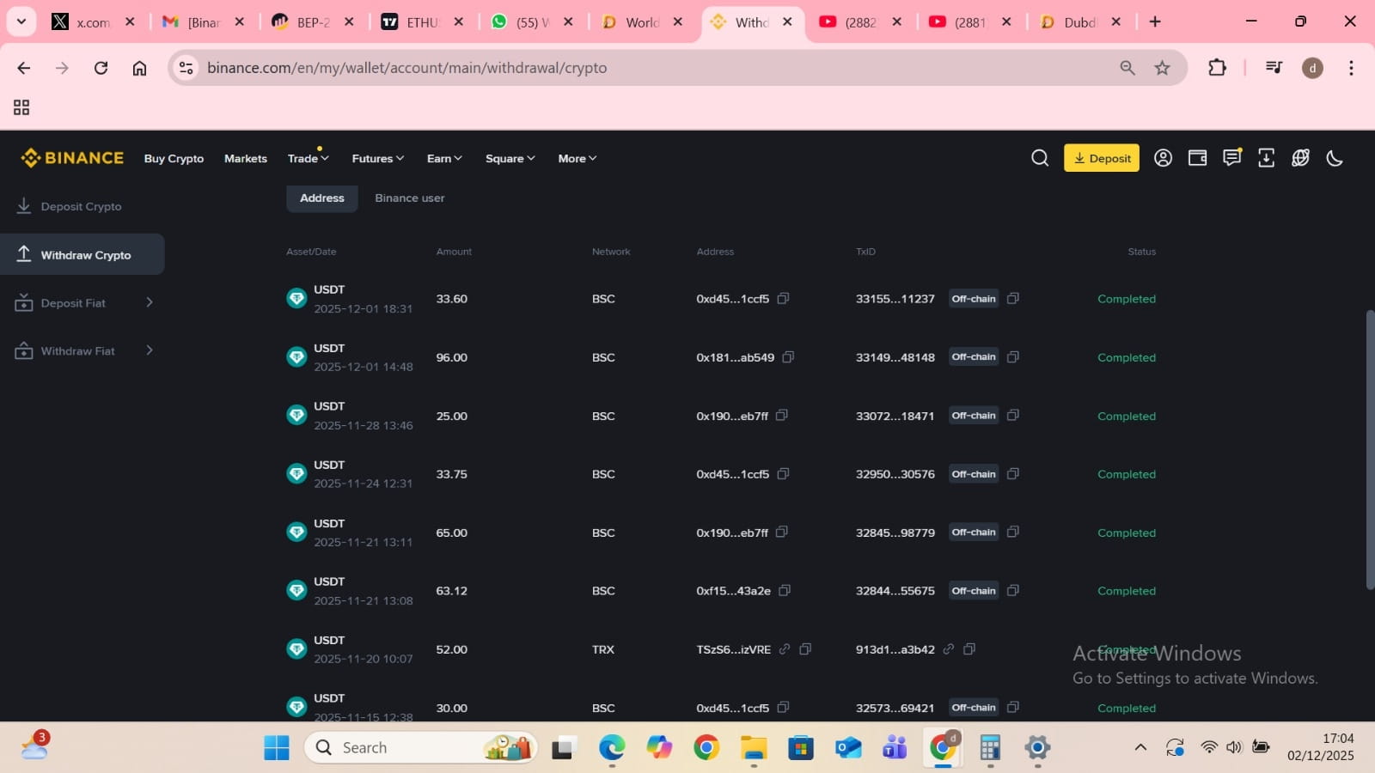
Task: Expand the Futures menu
Action: (x=378, y=158)
